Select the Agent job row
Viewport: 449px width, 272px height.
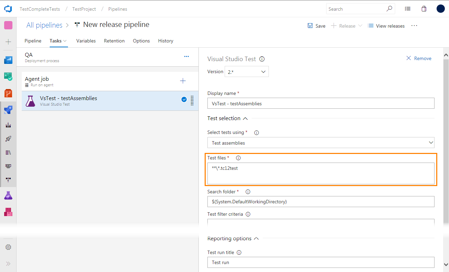pyautogui.click(x=110, y=81)
